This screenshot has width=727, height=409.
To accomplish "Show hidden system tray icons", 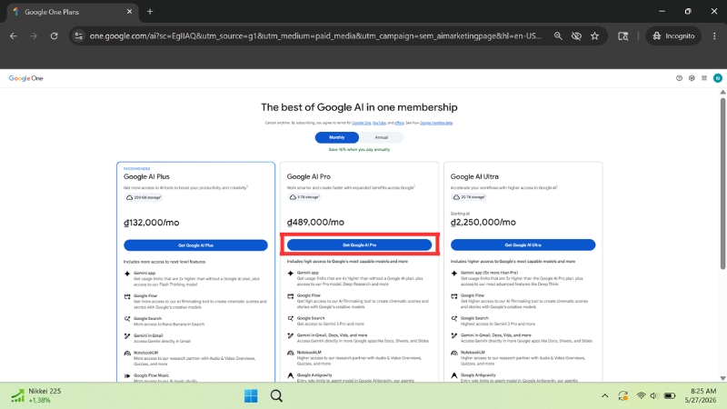I will click(x=604, y=395).
